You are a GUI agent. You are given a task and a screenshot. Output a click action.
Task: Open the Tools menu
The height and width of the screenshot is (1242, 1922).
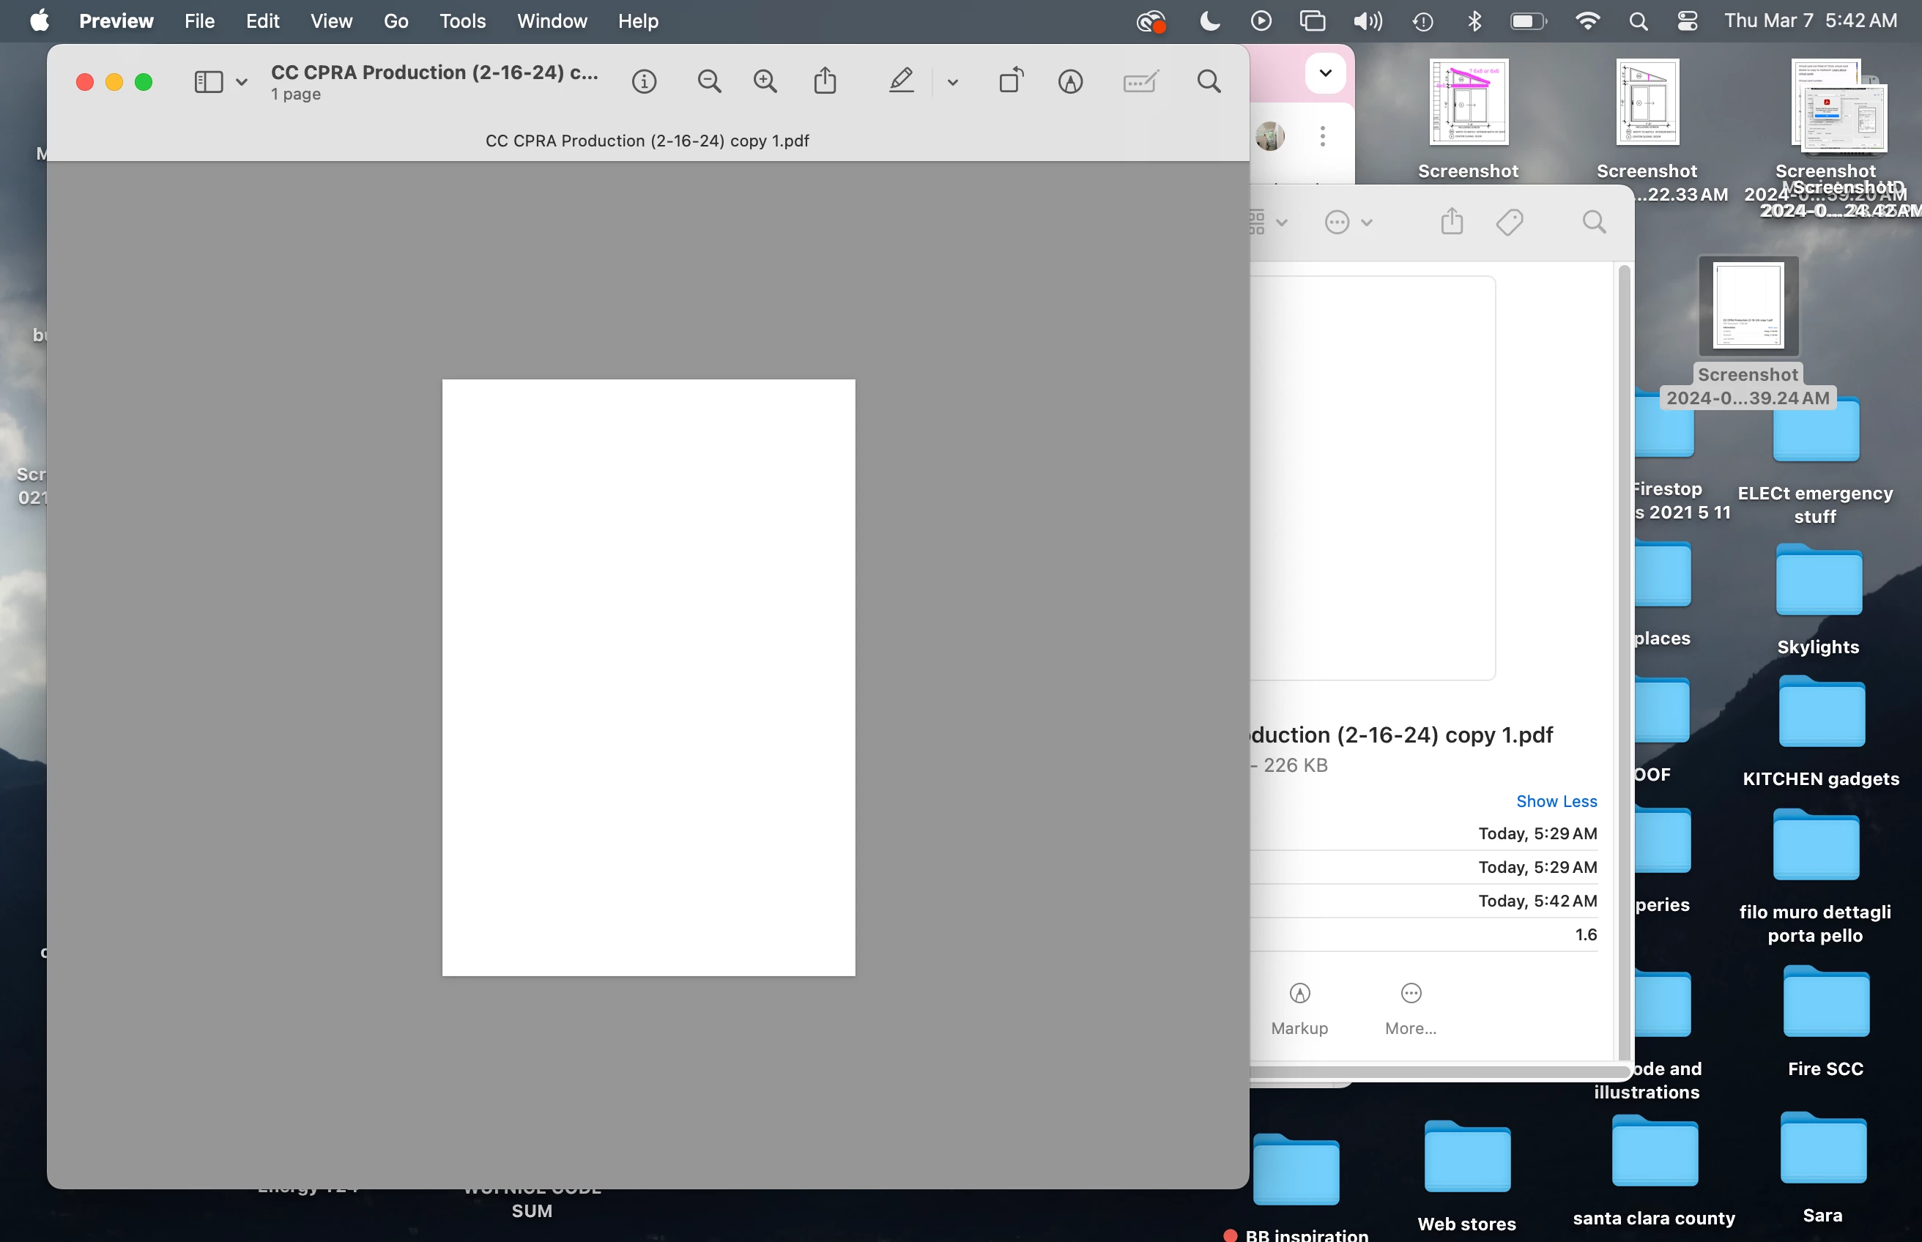pos(462,21)
